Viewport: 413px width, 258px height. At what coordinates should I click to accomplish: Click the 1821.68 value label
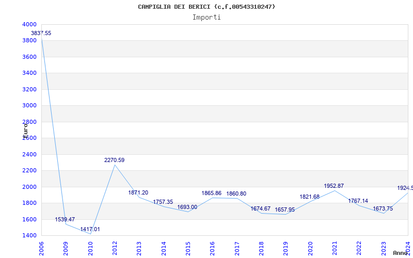pos(309,197)
